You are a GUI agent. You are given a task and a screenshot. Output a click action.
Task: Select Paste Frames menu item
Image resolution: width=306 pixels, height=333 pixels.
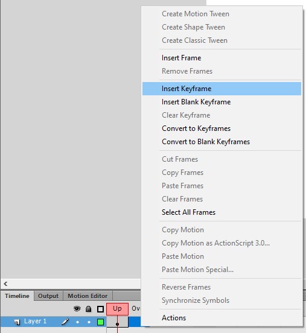pos(222,186)
